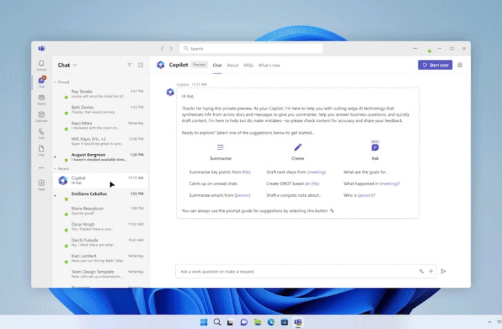Viewport: 502px width, 329px height.
Task: Select Draft next steps from (meeting)
Action: point(296,172)
